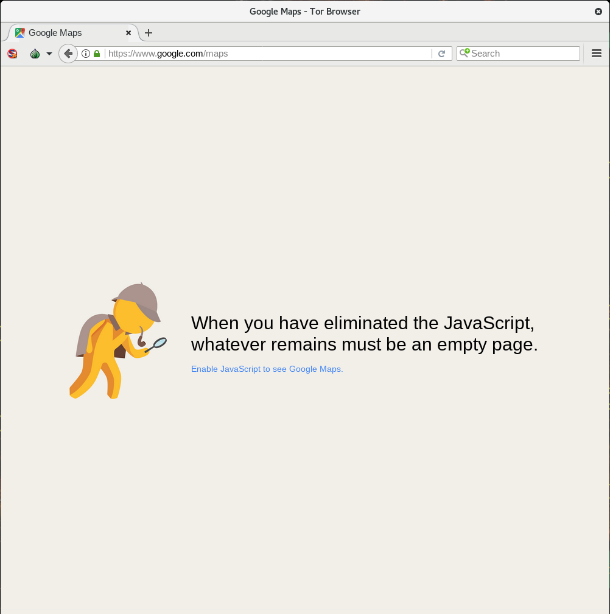
Task: Click the eliminated JavaScript headline text
Action: (364, 334)
